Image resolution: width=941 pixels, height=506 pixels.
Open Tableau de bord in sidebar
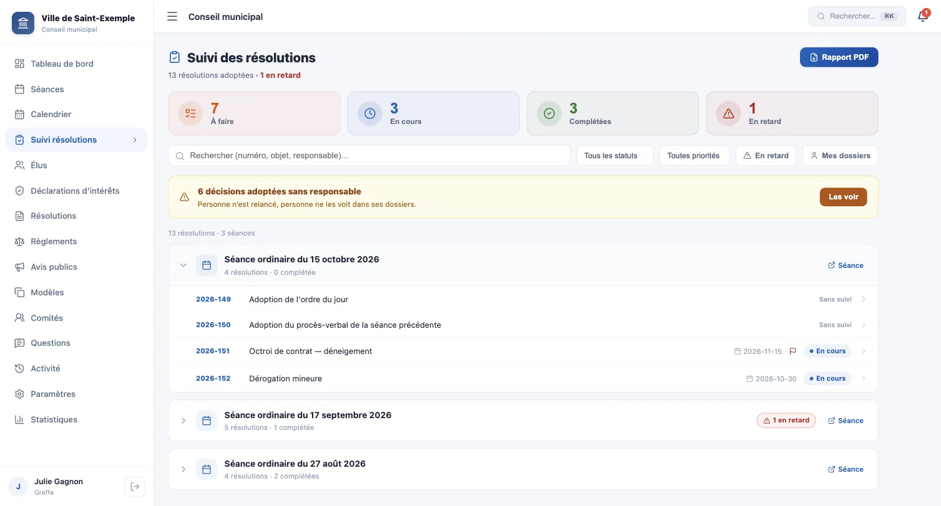[77, 64]
